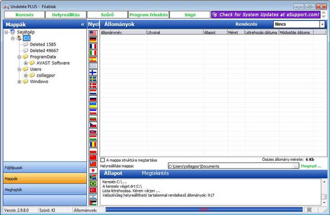330x215 pixels.
Task: Enable 'A mappa struktúra megtartása' checkbox
Action: pos(103,160)
